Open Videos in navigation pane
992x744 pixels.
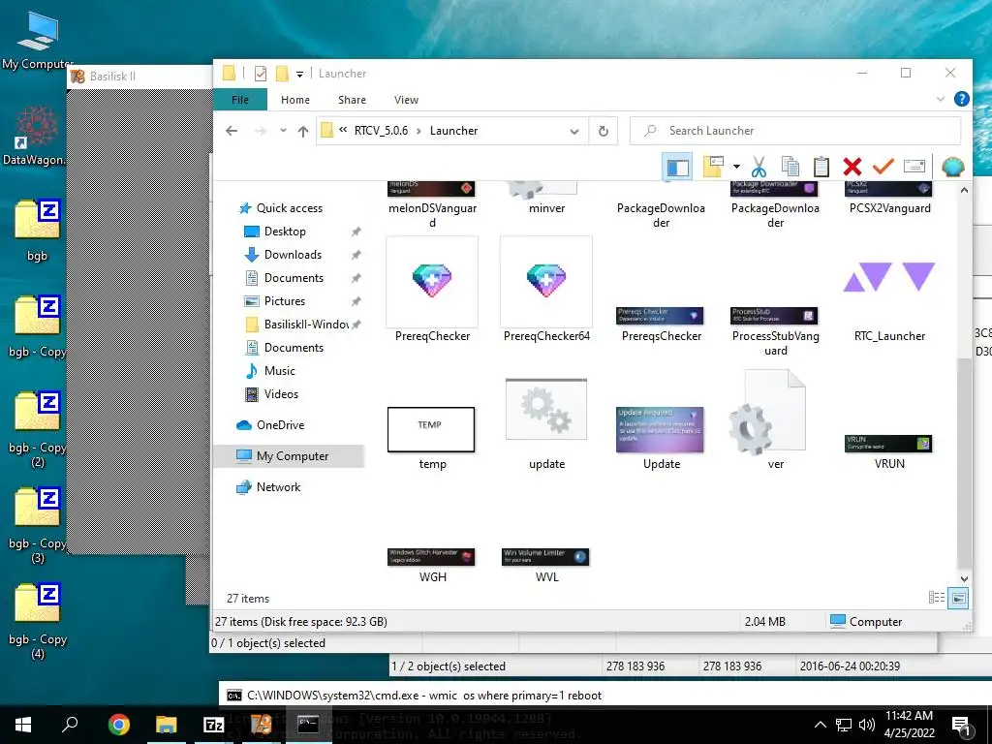pyautogui.click(x=281, y=394)
